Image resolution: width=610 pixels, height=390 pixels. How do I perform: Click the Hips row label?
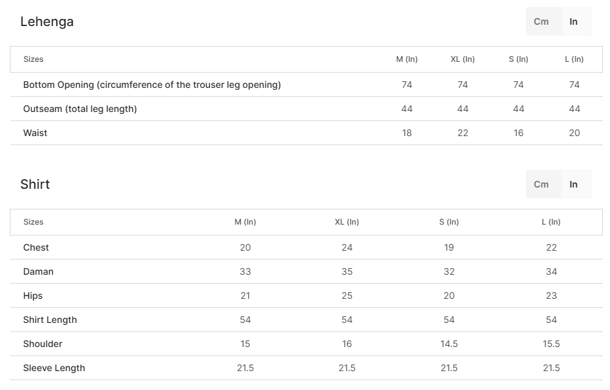click(x=33, y=296)
